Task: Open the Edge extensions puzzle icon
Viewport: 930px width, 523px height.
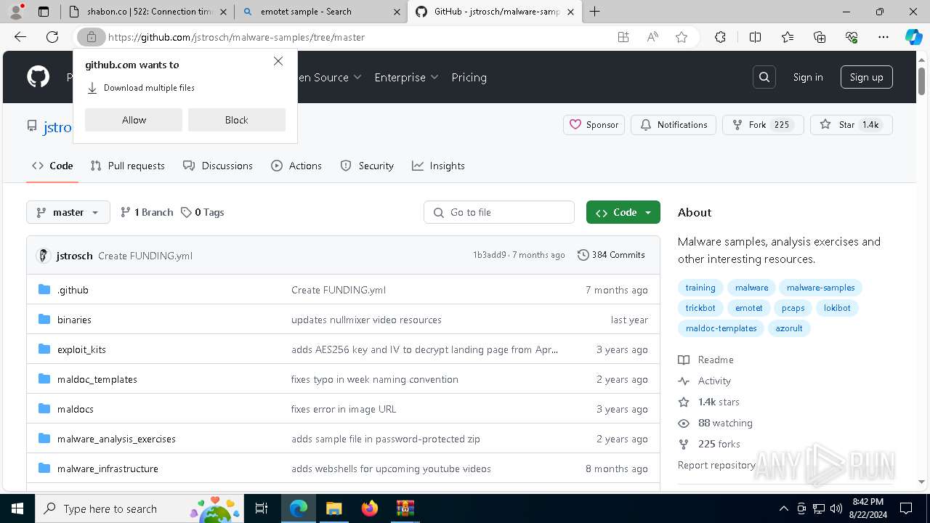Action: 720,37
